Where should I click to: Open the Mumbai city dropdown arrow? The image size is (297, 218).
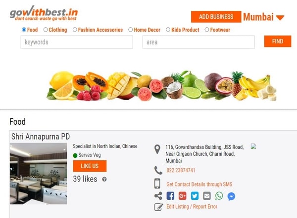280,18
